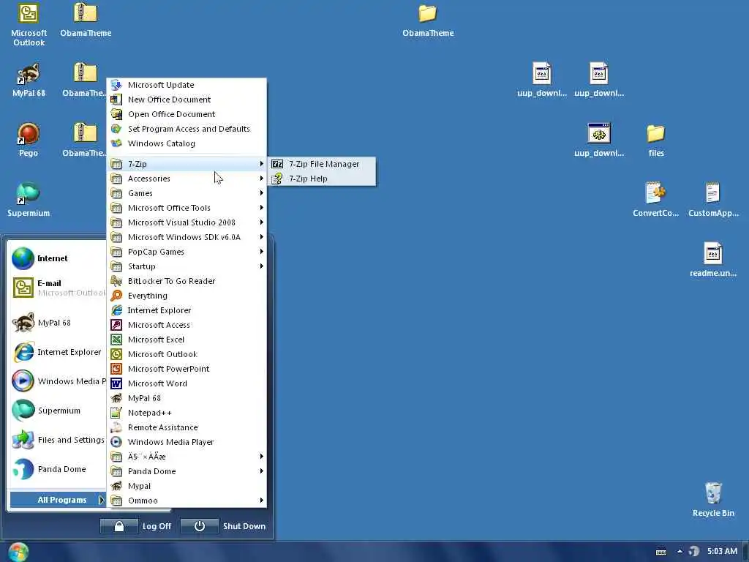Click the All Programs button

(57, 500)
